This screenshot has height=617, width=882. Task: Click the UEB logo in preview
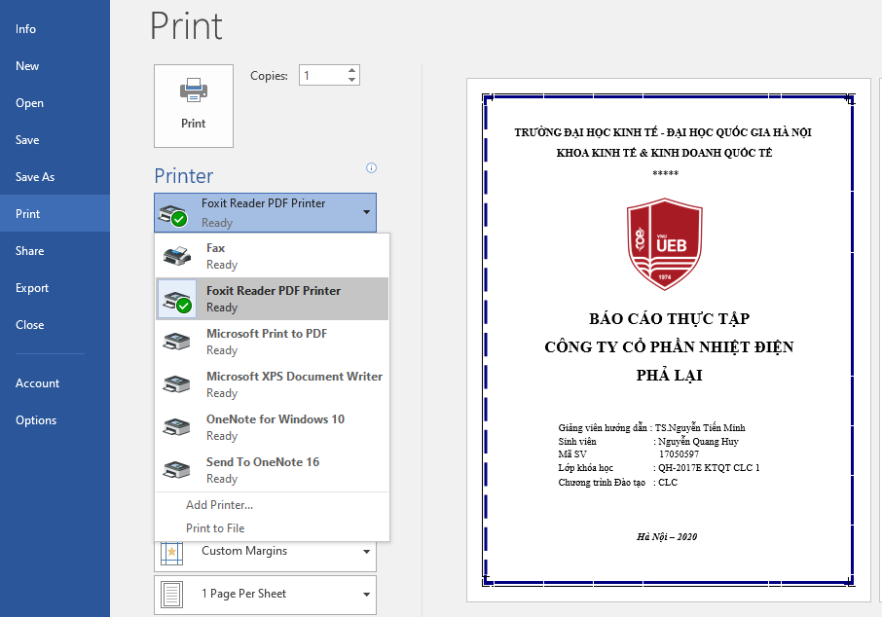[x=665, y=243]
